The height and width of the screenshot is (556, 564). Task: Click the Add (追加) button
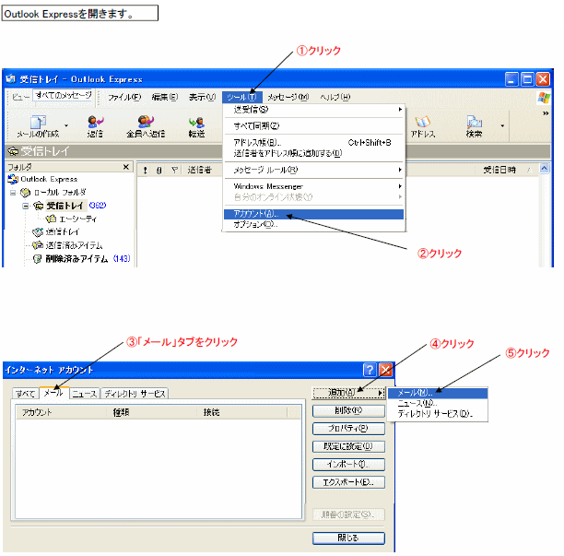pos(348,393)
